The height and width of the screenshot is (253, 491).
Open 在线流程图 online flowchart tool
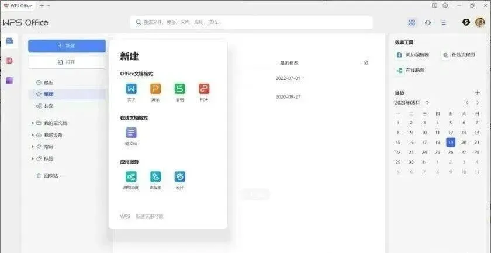(459, 54)
